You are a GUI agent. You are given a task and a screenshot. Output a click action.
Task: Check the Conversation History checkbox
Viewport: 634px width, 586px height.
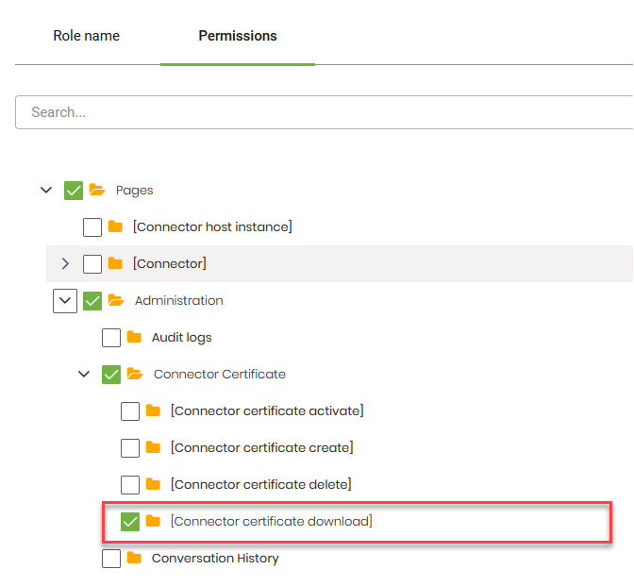coord(111,559)
